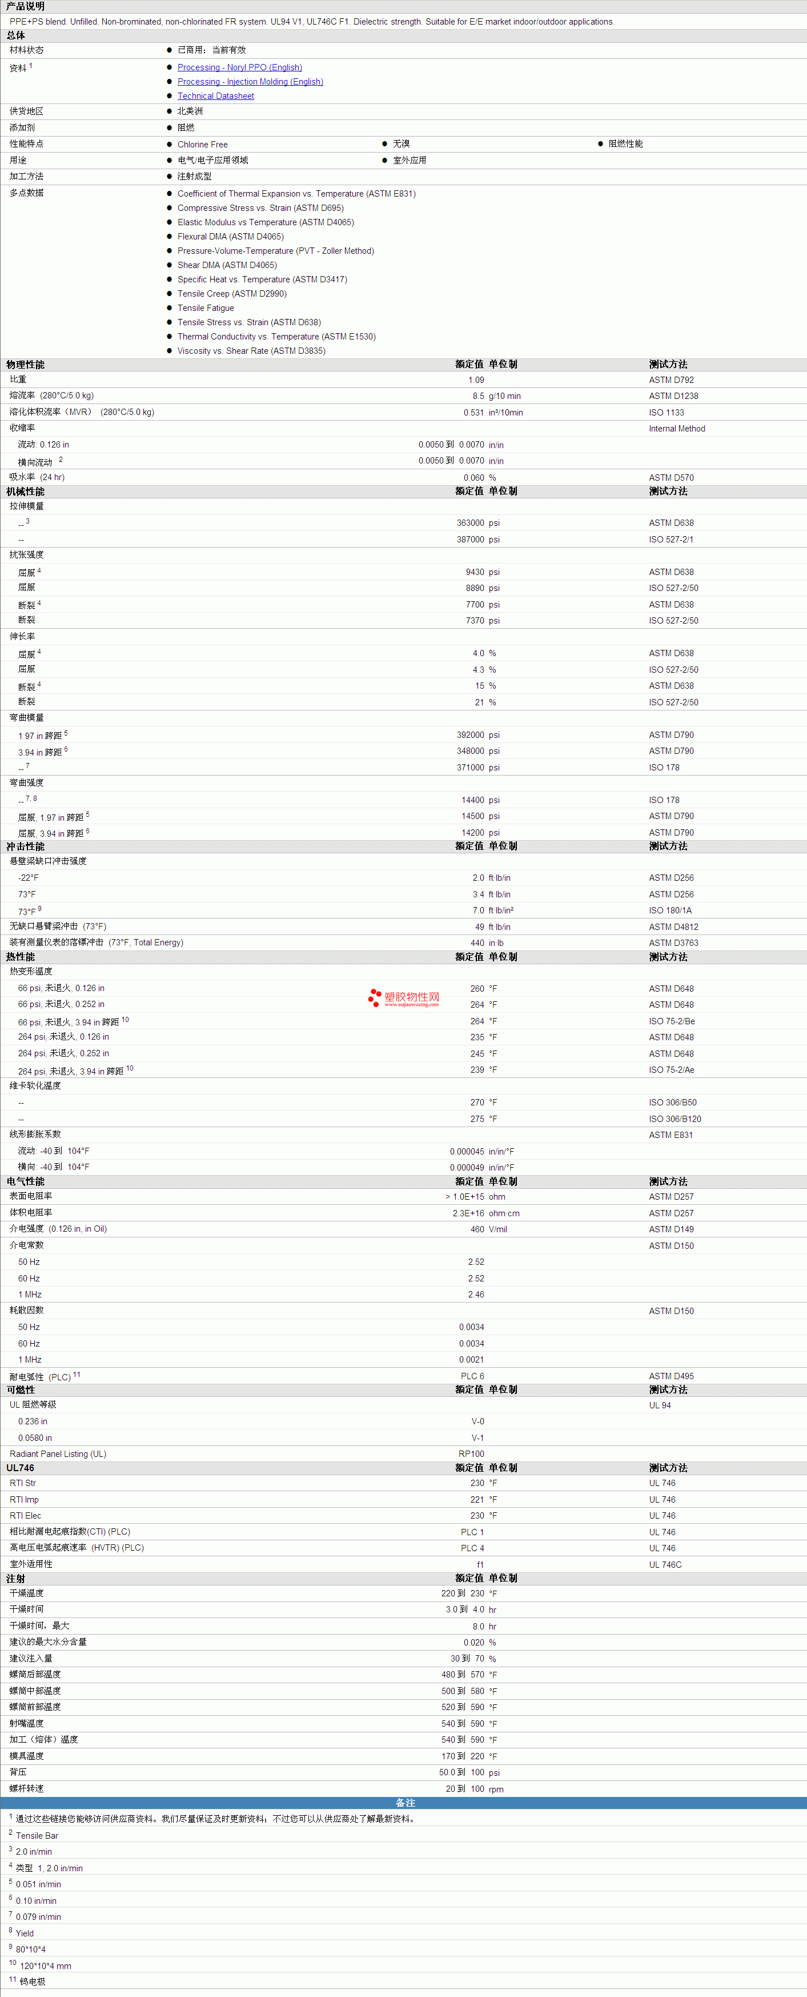Screen dimensions: 807x1997
Task: Click the "Chlorine Free" feature text
Action: point(202,145)
